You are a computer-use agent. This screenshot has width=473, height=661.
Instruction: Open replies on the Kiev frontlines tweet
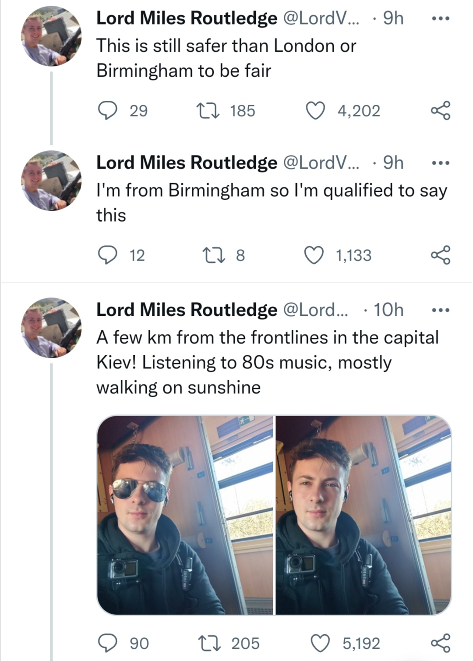click(107, 643)
